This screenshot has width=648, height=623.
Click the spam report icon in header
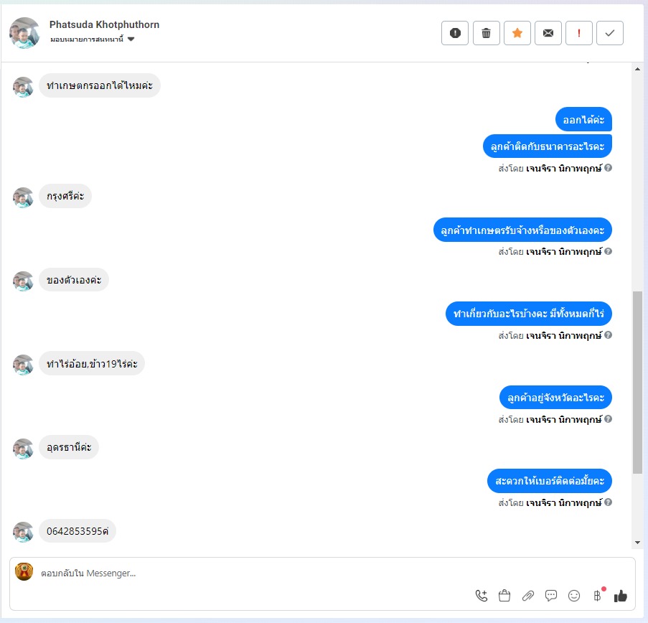[454, 33]
